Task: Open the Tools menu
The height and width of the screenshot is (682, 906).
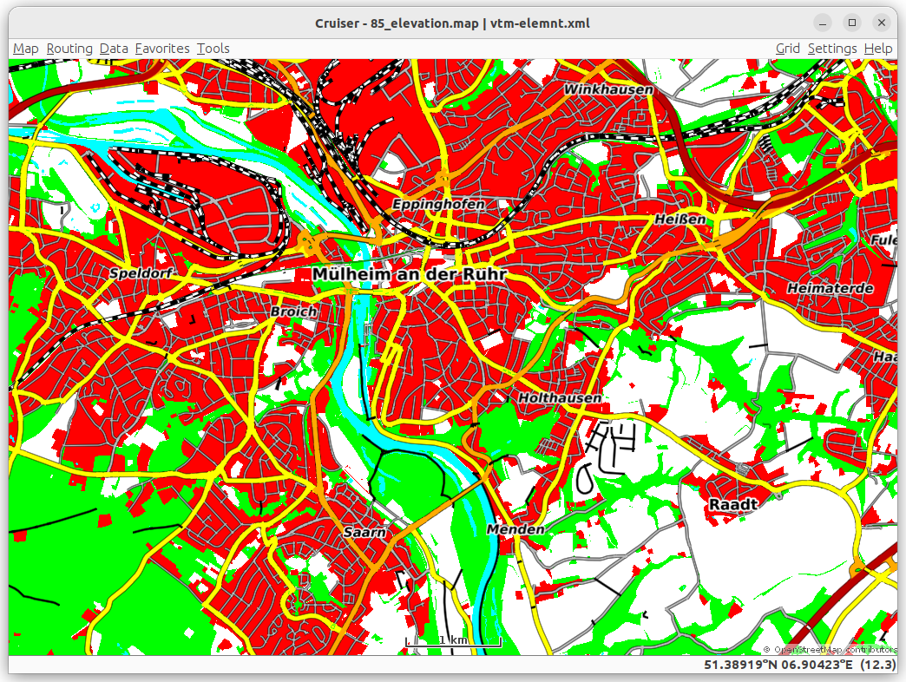Action: point(213,49)
